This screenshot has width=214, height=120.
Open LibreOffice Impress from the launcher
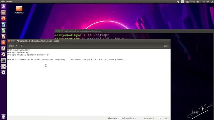pyautogui.click(x=3, y=36)
